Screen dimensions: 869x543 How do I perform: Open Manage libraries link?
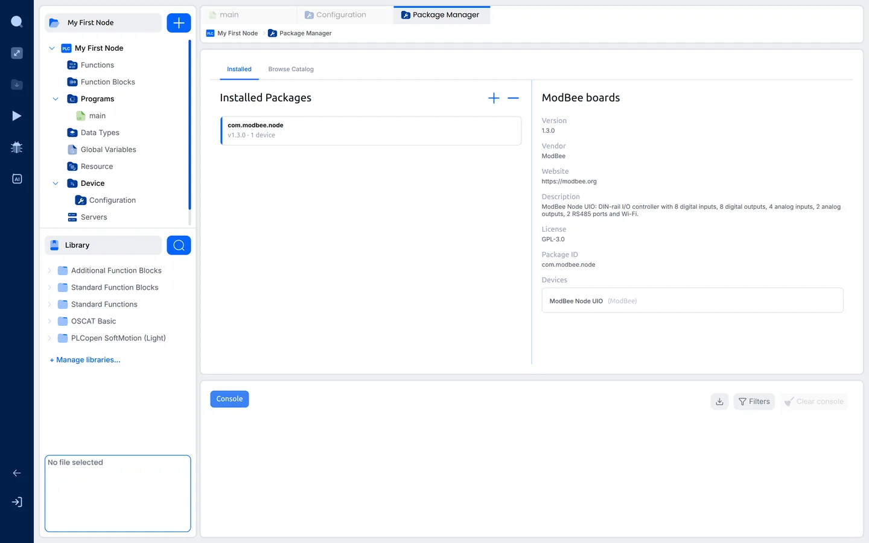[85, 360]
